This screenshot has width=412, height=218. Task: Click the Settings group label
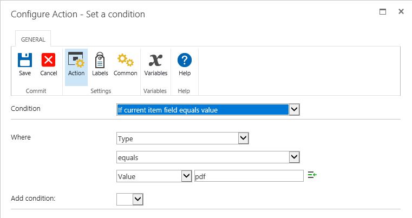(x=101, y=91)
